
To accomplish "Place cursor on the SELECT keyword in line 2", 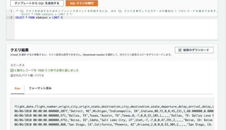I will (20, 17).
